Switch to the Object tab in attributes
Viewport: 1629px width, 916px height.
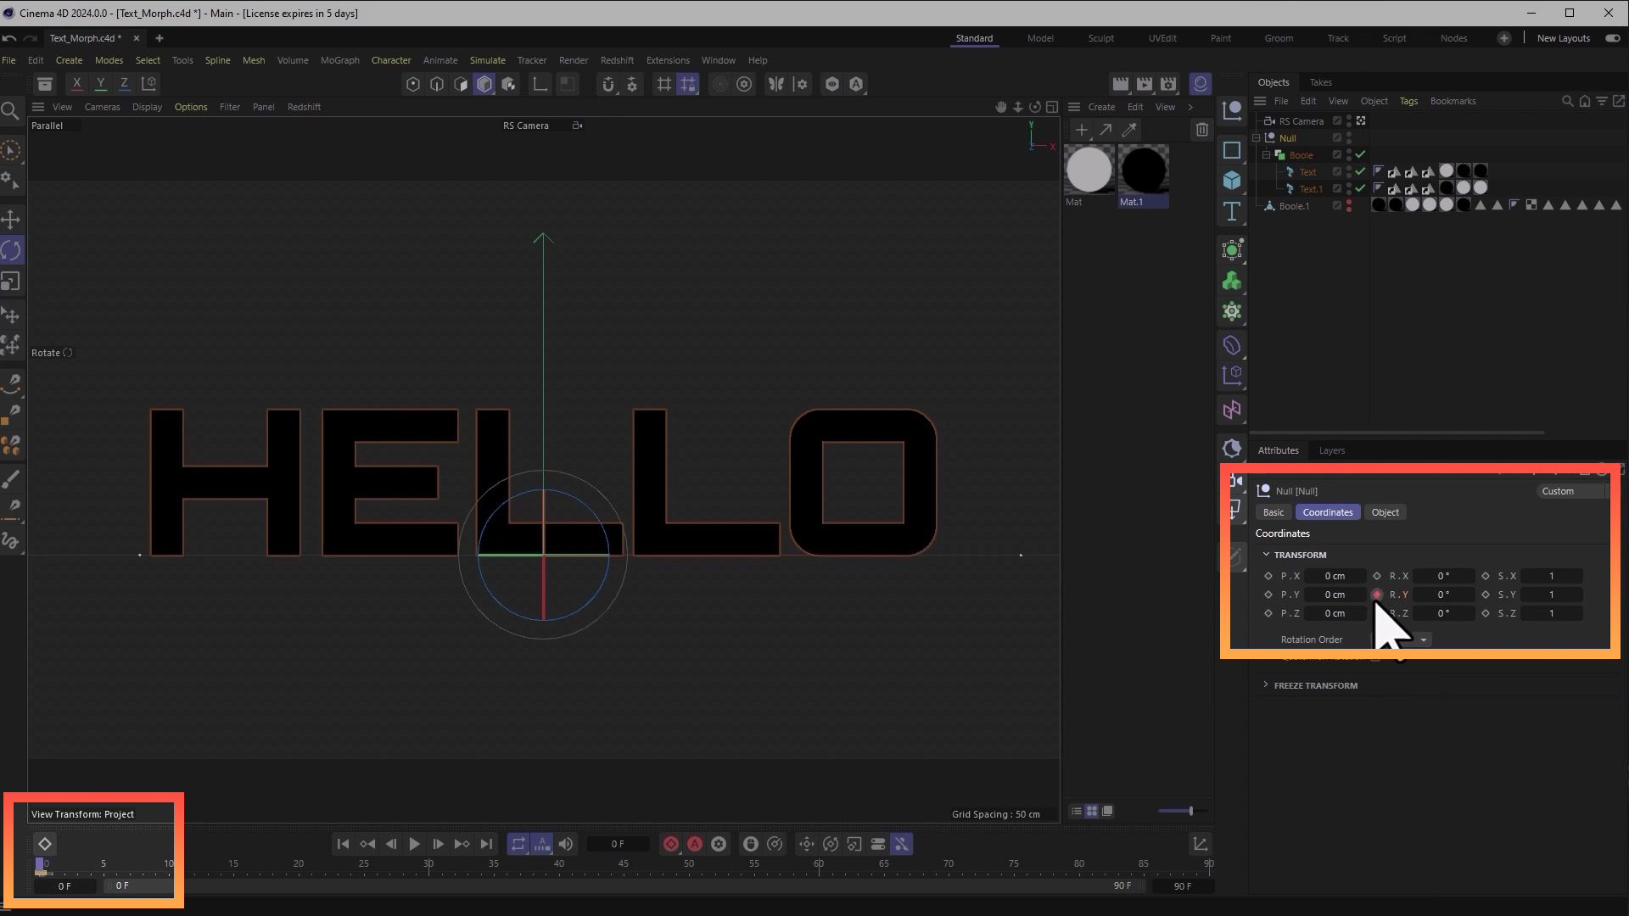pos(1385,512)
